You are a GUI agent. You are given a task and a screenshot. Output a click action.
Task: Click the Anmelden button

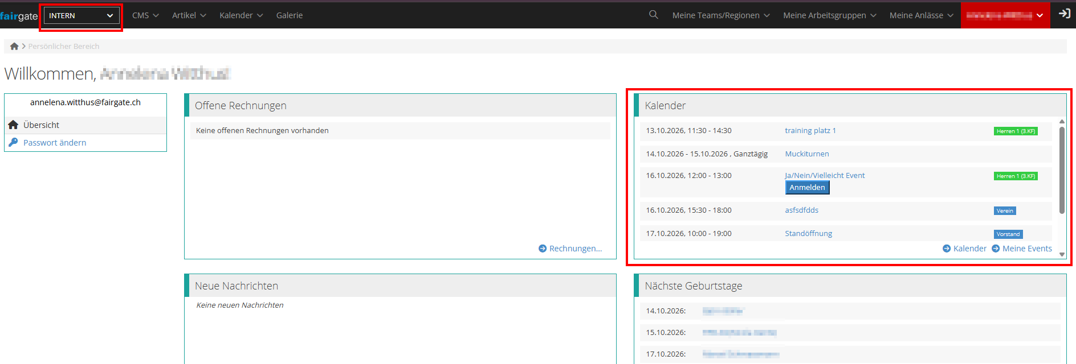pyautogui.click(x=807, y=188)
